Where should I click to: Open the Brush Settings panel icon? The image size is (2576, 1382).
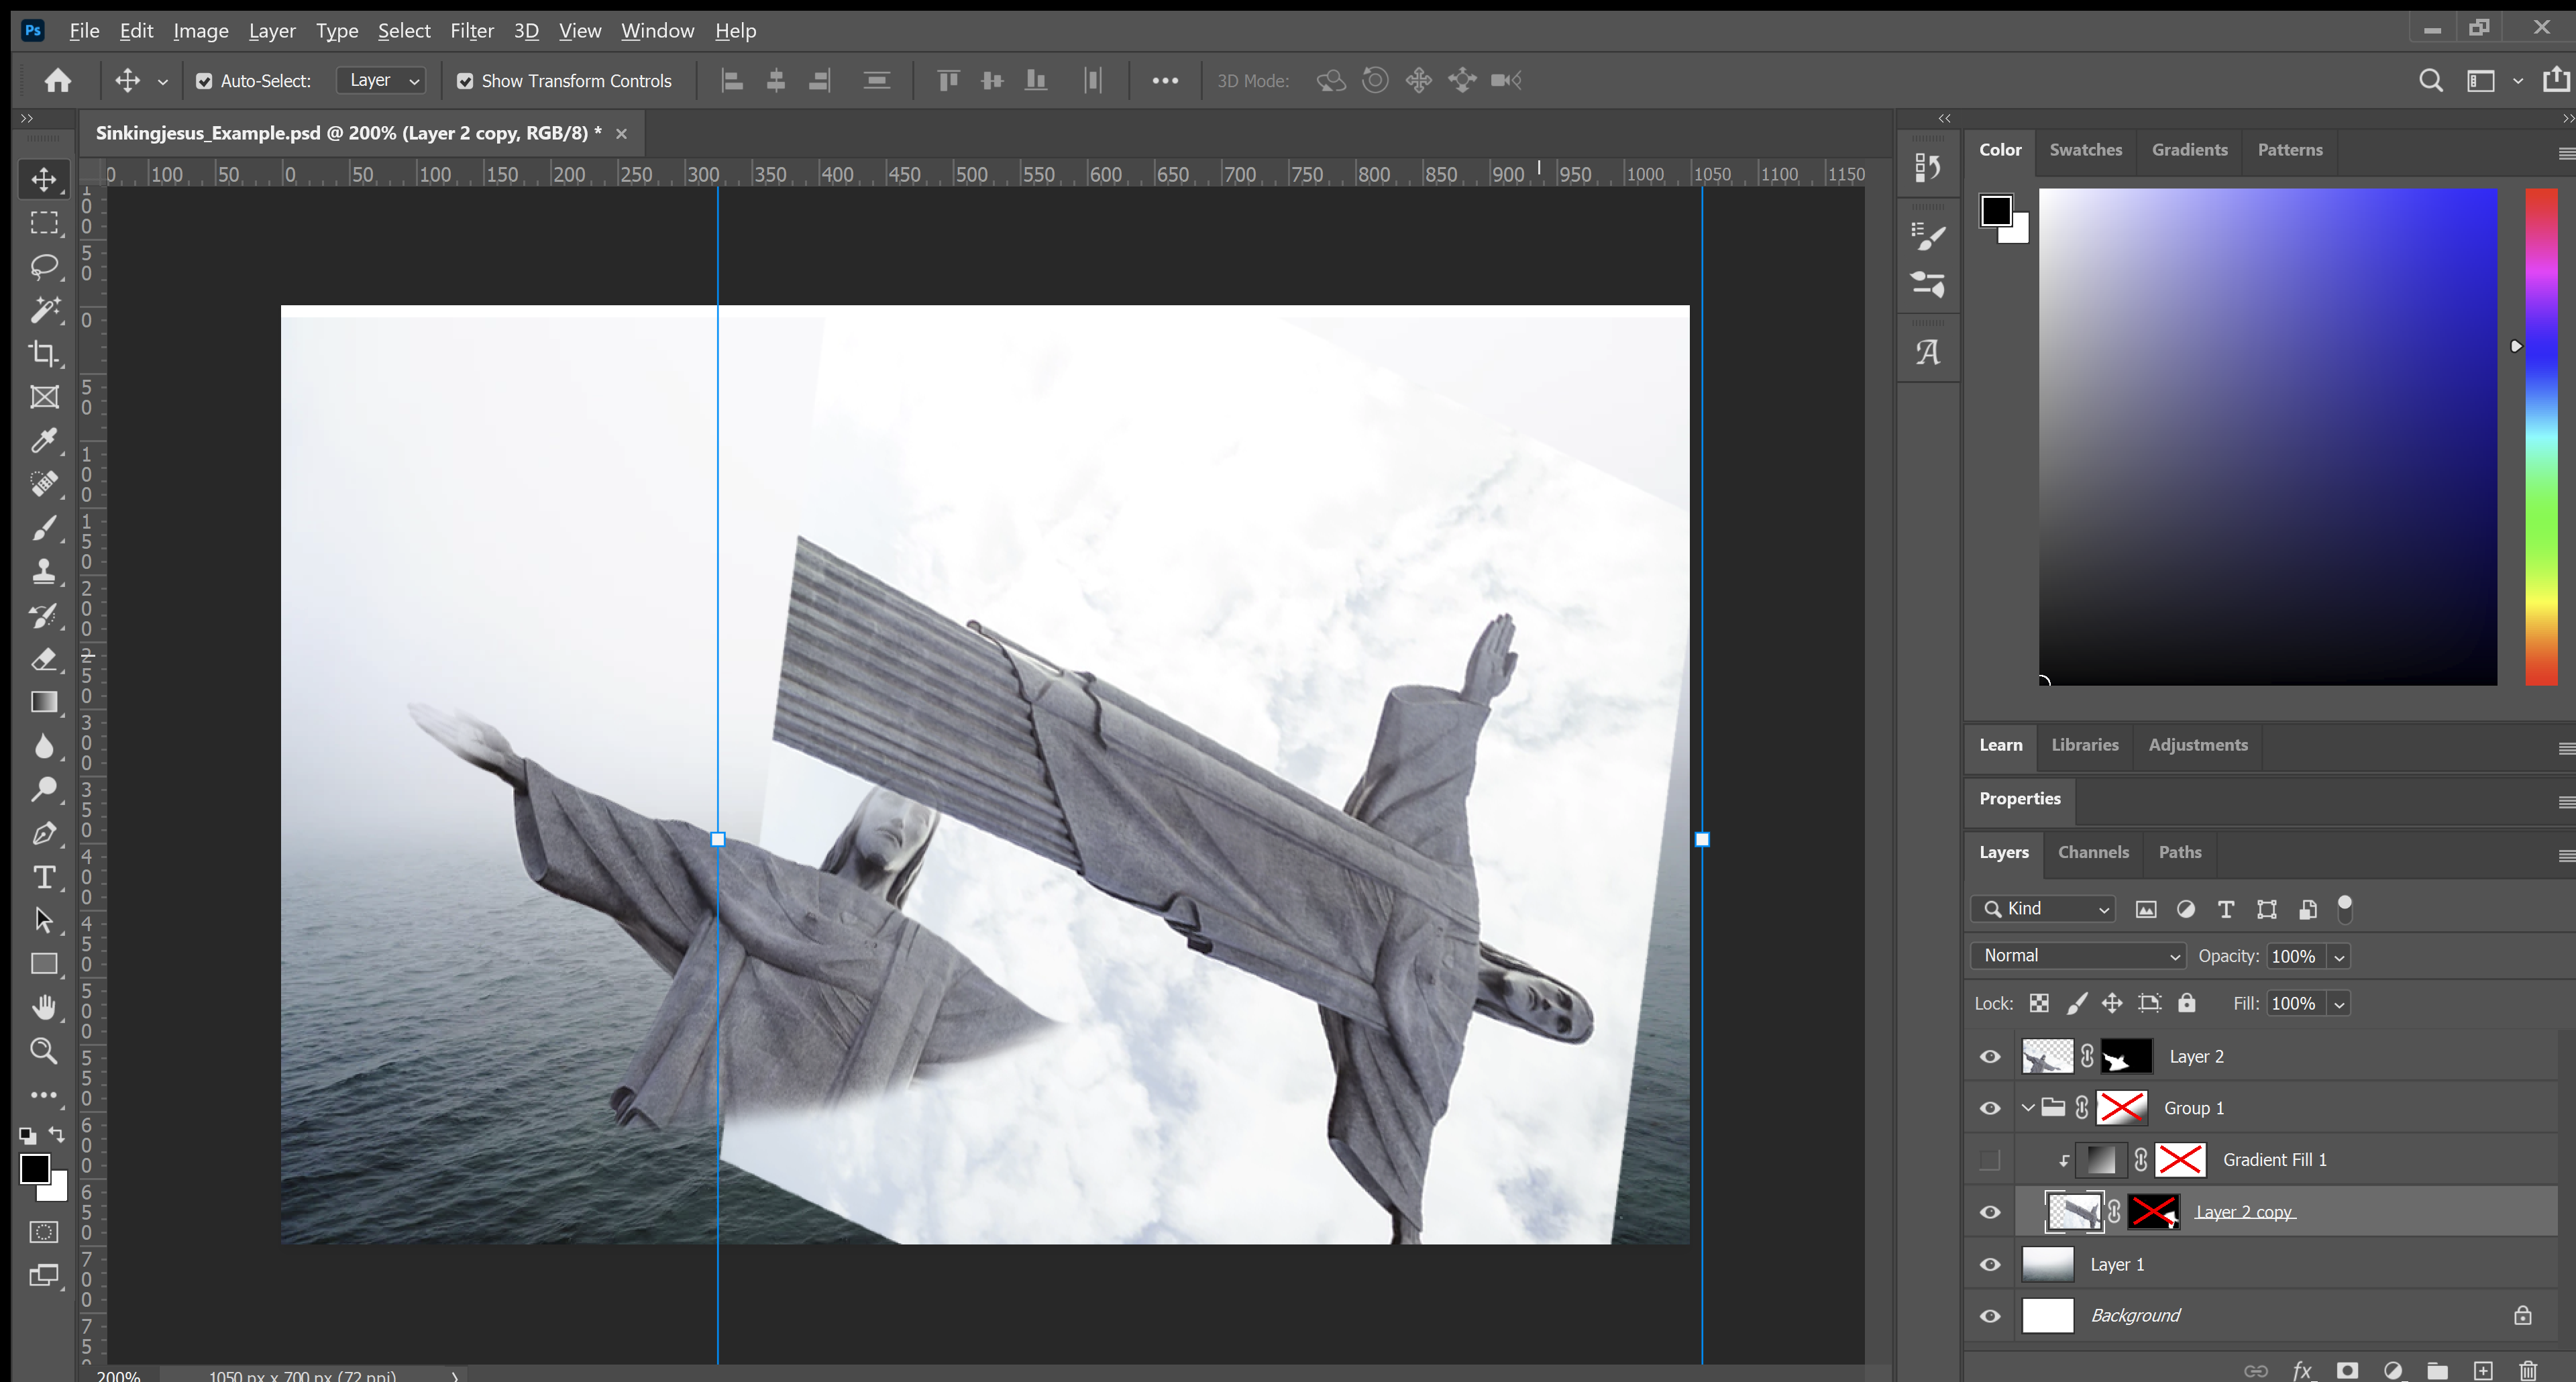[1928, 237]
